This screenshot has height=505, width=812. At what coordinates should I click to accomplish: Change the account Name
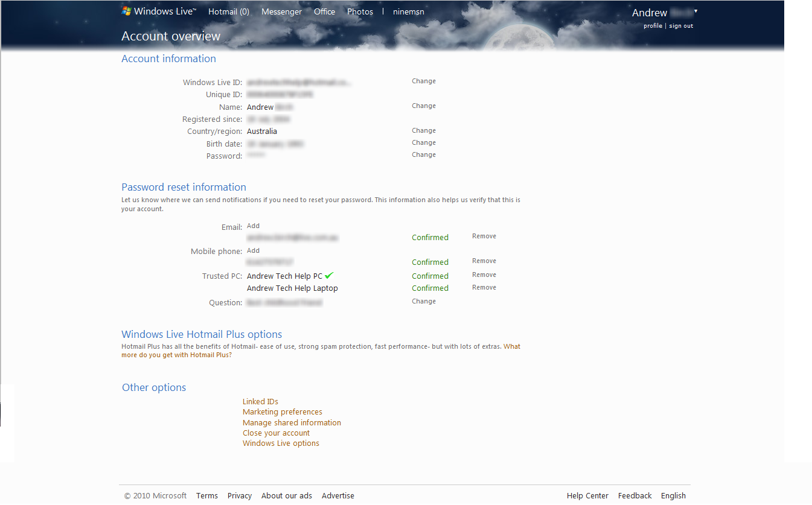424,106
